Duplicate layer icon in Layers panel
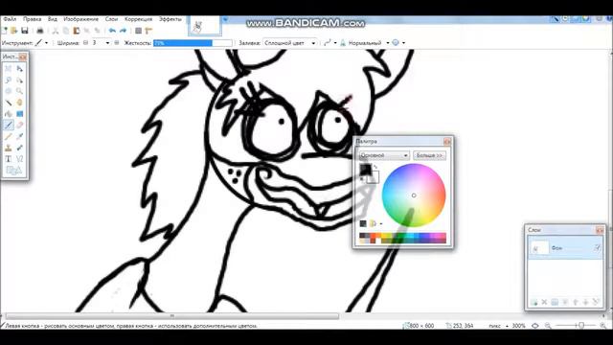This screenshot has height=345, width=613. (555, 303)
